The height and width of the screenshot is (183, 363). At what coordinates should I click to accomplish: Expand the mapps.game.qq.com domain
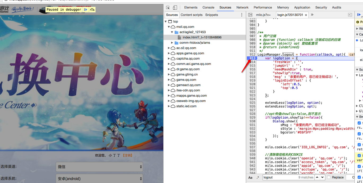click(x=169, y=96)
